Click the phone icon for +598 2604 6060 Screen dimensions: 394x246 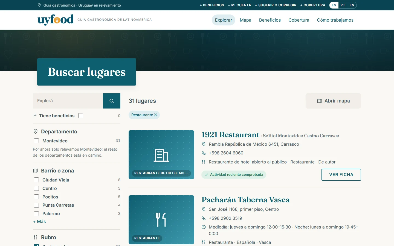pyautogui.click(x=204, y=153)
